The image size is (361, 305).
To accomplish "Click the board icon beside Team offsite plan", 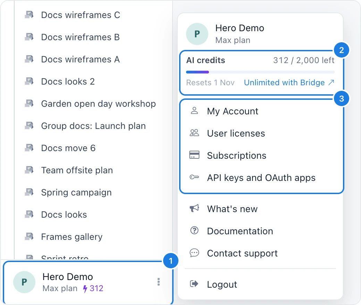I will (x=29, y=170).
